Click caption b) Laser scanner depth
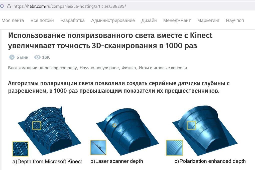255x170 pixels. coord(117,161)
